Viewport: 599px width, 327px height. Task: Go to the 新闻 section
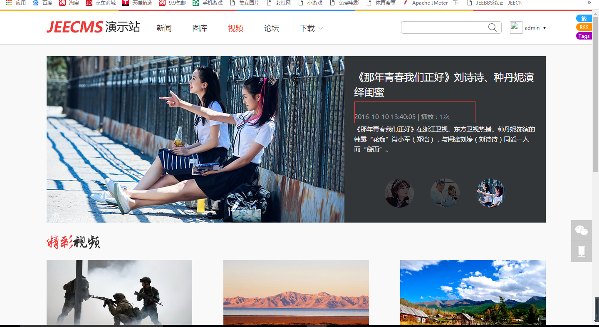pyautogui.click(x=164, y=28)
